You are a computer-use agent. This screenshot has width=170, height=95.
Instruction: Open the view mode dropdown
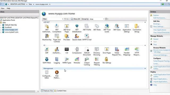(107, 19)
